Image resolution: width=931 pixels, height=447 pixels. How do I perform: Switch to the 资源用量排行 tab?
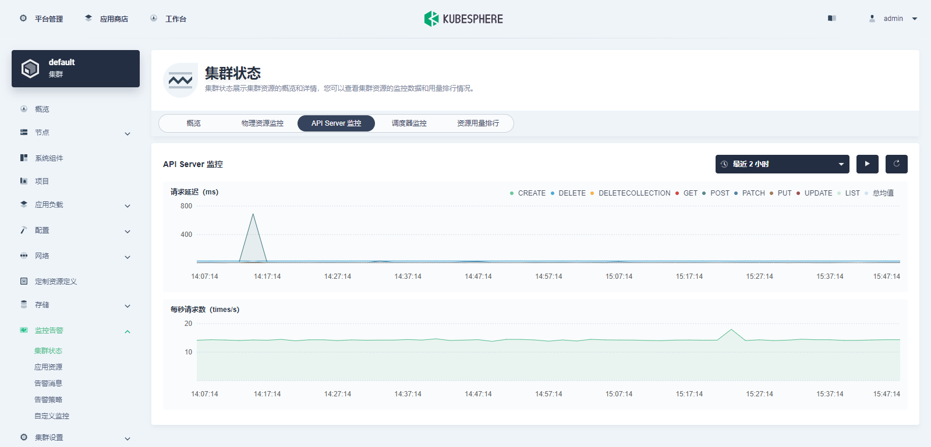coord(478,123)
